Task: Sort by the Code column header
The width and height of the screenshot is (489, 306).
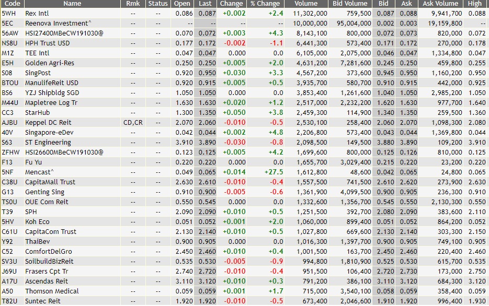Action: (x=12, y=4)
